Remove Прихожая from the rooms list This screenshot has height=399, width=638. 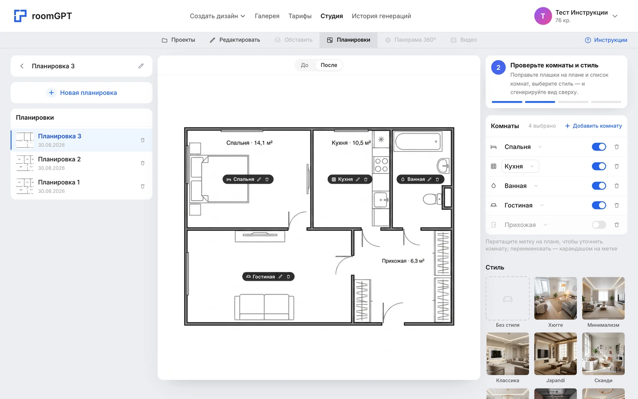tap(617, 225)
